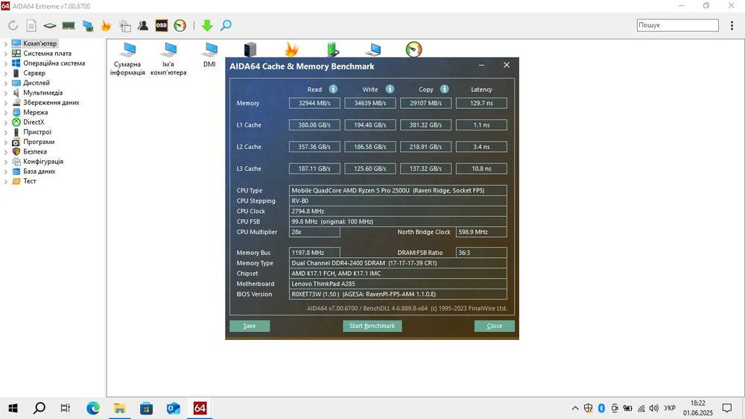Click the Bluetooth tray icon
This screenshot has width=745, height=419.
[x=601, y=408]
